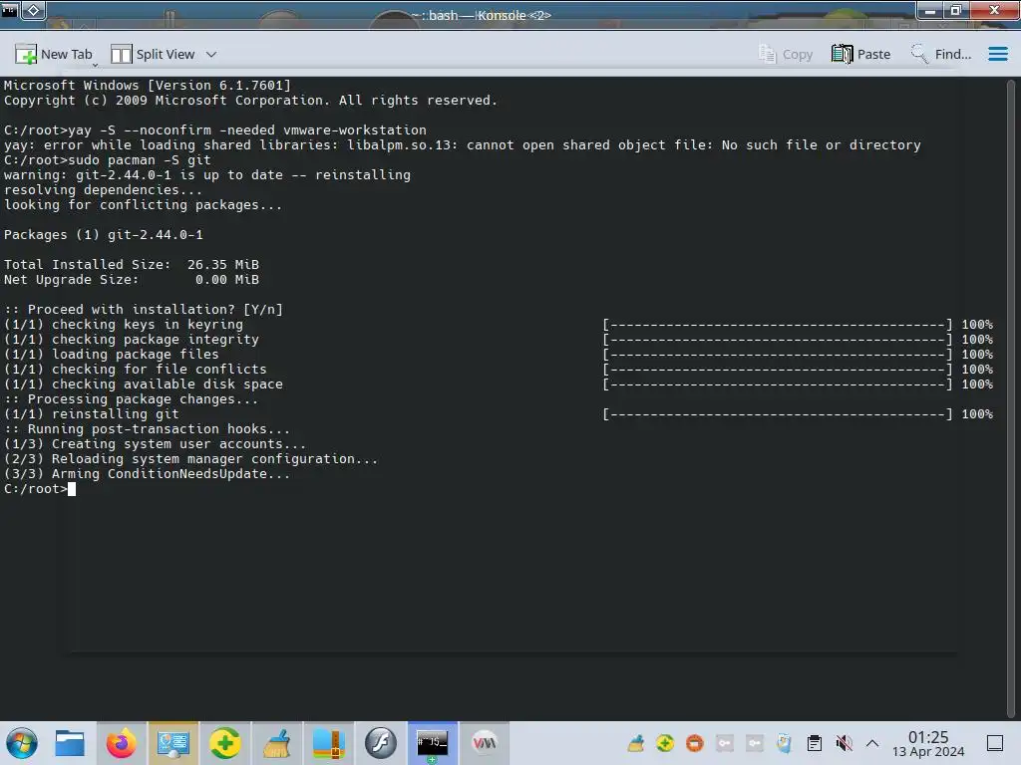Click 'Reloading system manager configuration...' line
1021x765 pixels.
(x=190, y=459)
